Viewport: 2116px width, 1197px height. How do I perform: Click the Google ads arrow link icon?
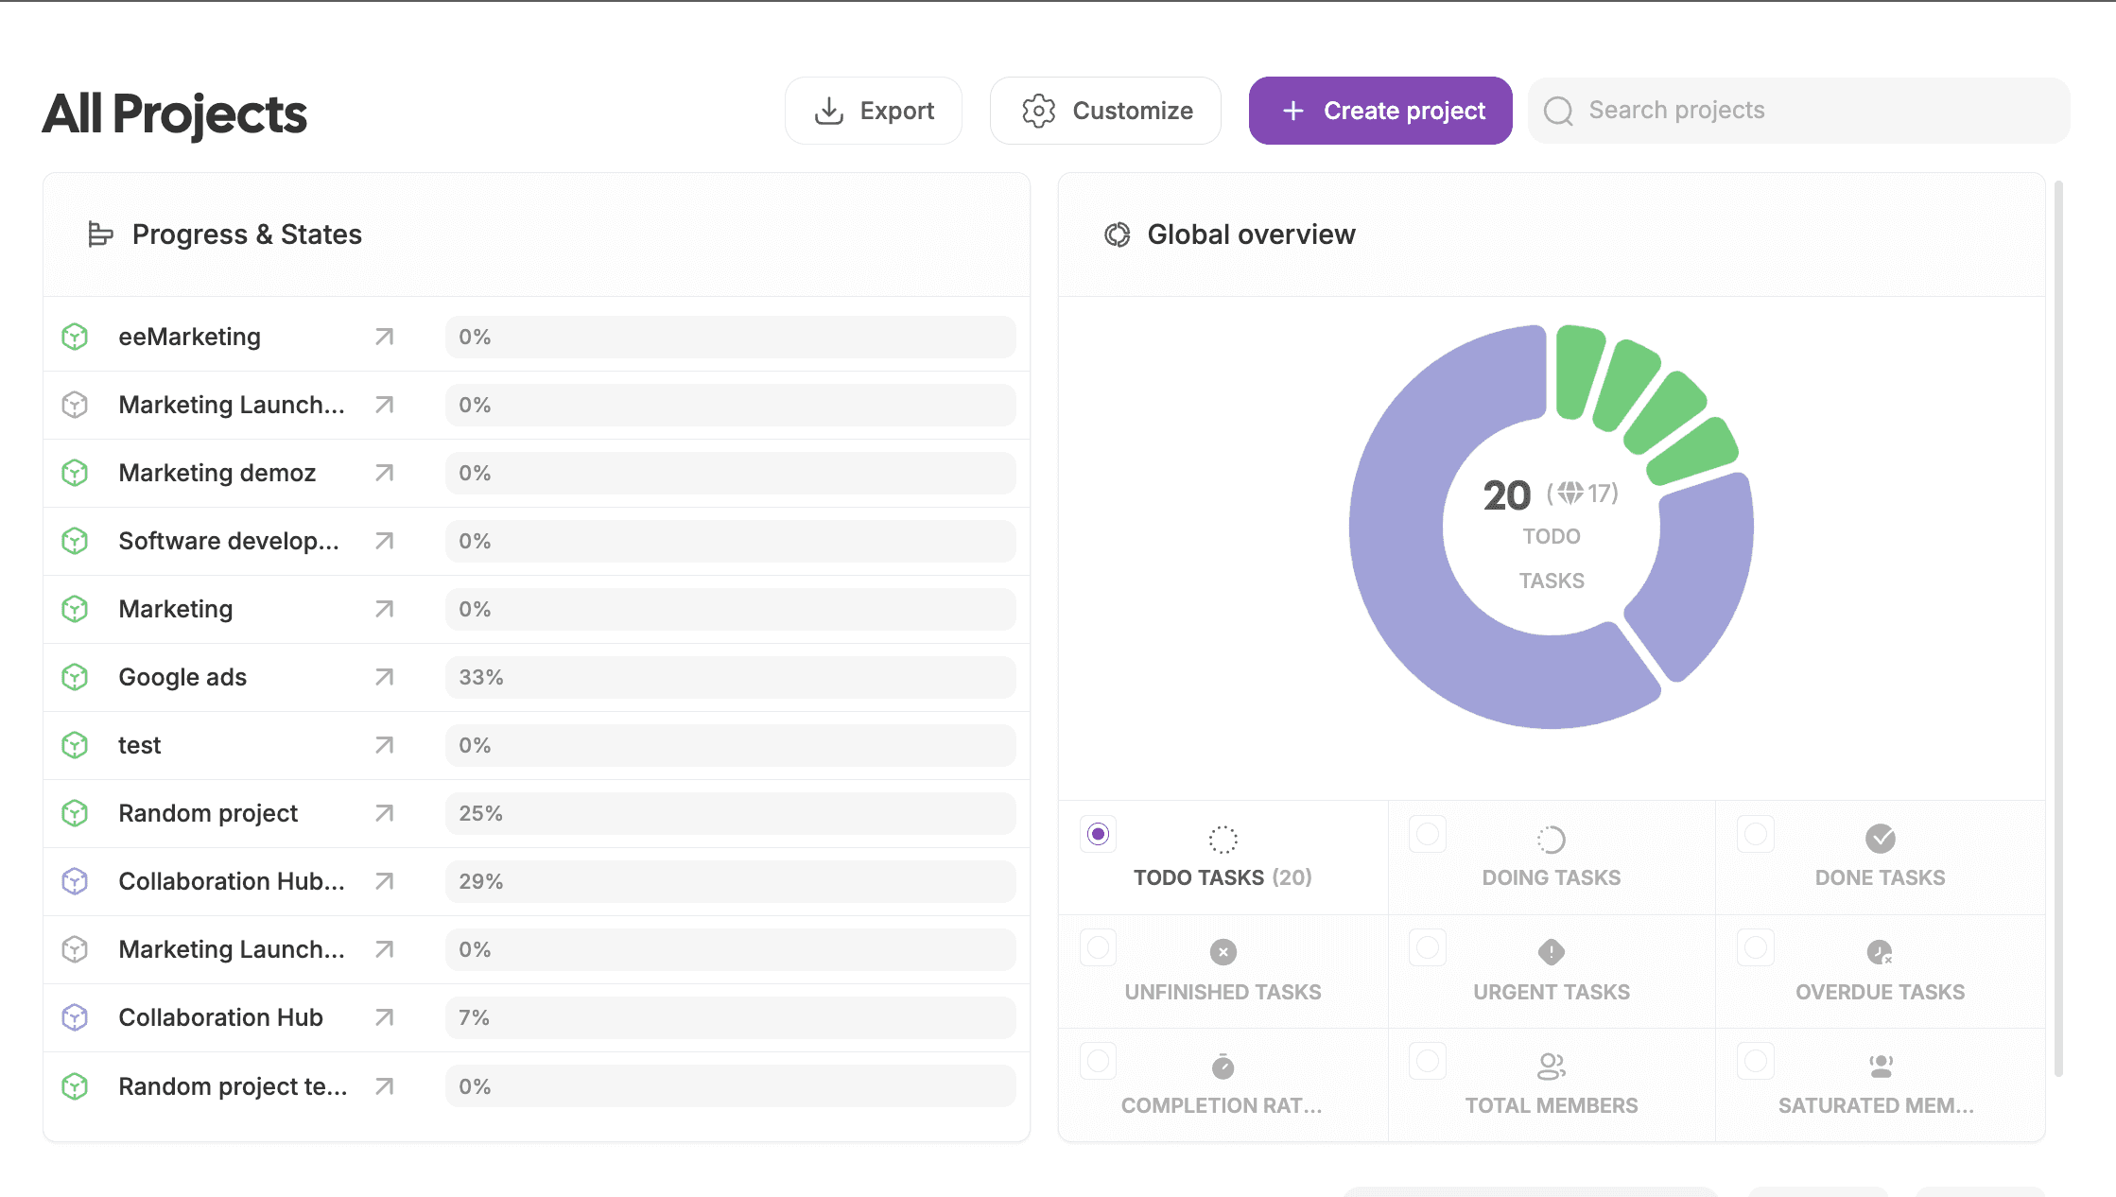[384, 677]
